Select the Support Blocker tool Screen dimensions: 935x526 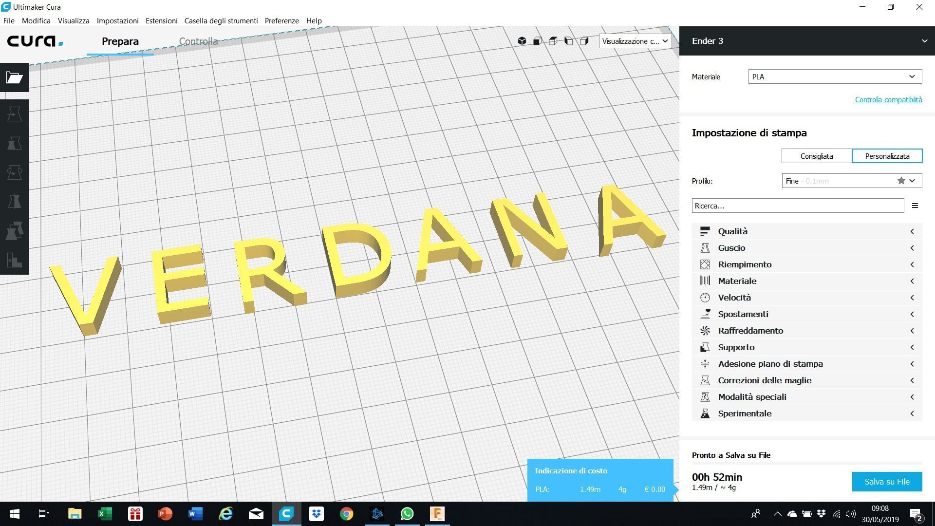point(15,260)
